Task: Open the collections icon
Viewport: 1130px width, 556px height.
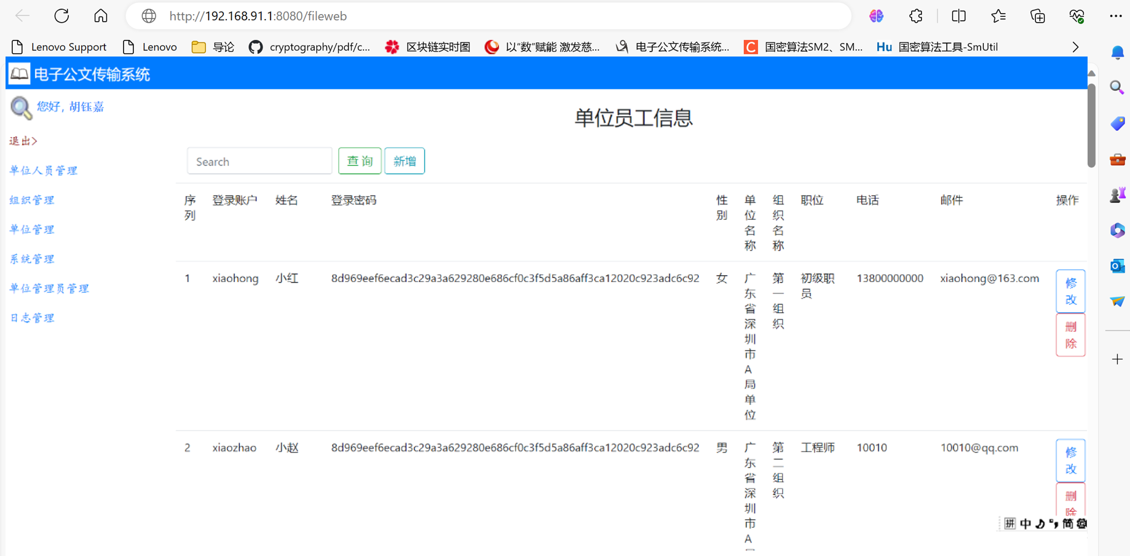Action: [1038, 16]
